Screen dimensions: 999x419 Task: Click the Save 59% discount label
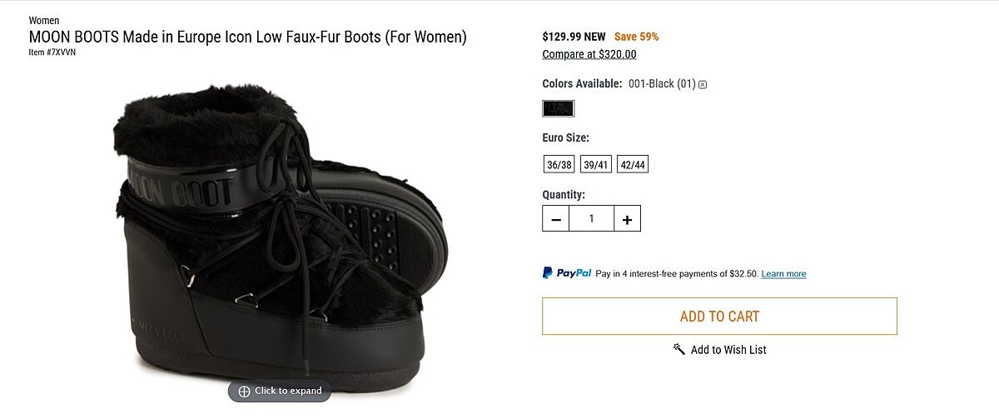(636, 37)
